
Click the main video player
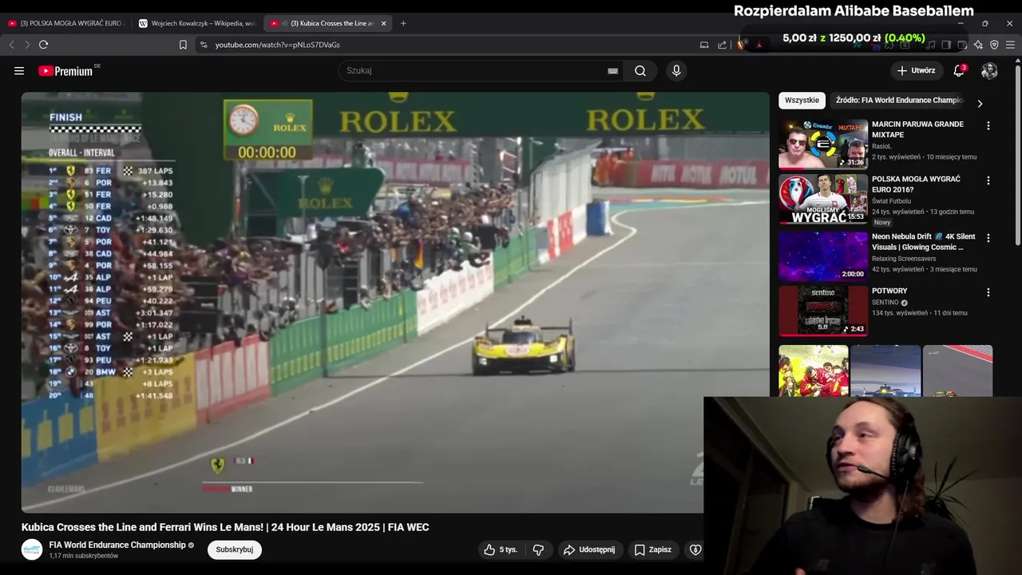(x=395, y=302)
